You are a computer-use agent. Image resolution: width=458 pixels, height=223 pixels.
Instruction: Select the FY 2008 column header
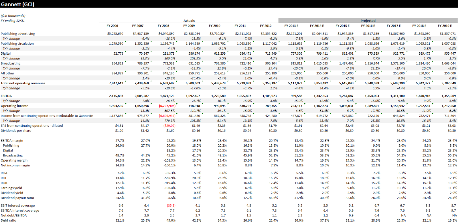pyautogui.click(x=163, y=26)
